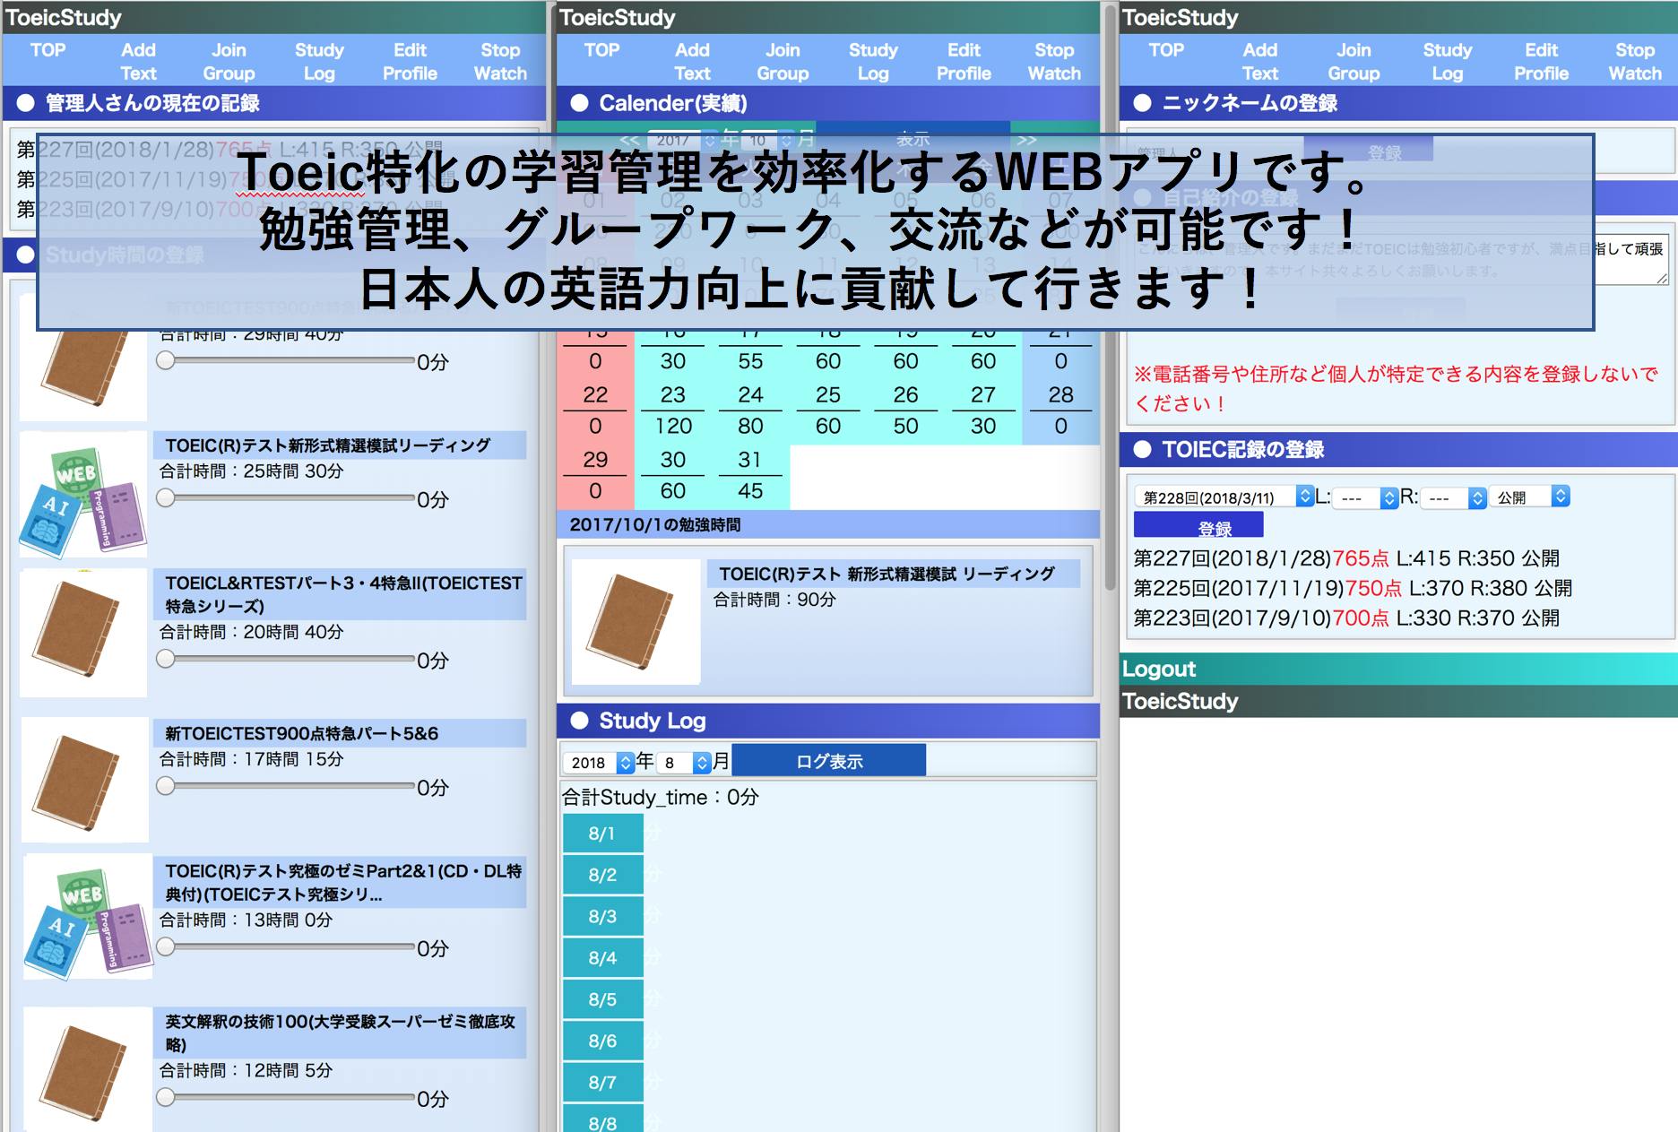Click the 第225回(2017/11/19) record in the right panel
This screenshot has width=1678, height=1132.
click(x=1353, y=588)
